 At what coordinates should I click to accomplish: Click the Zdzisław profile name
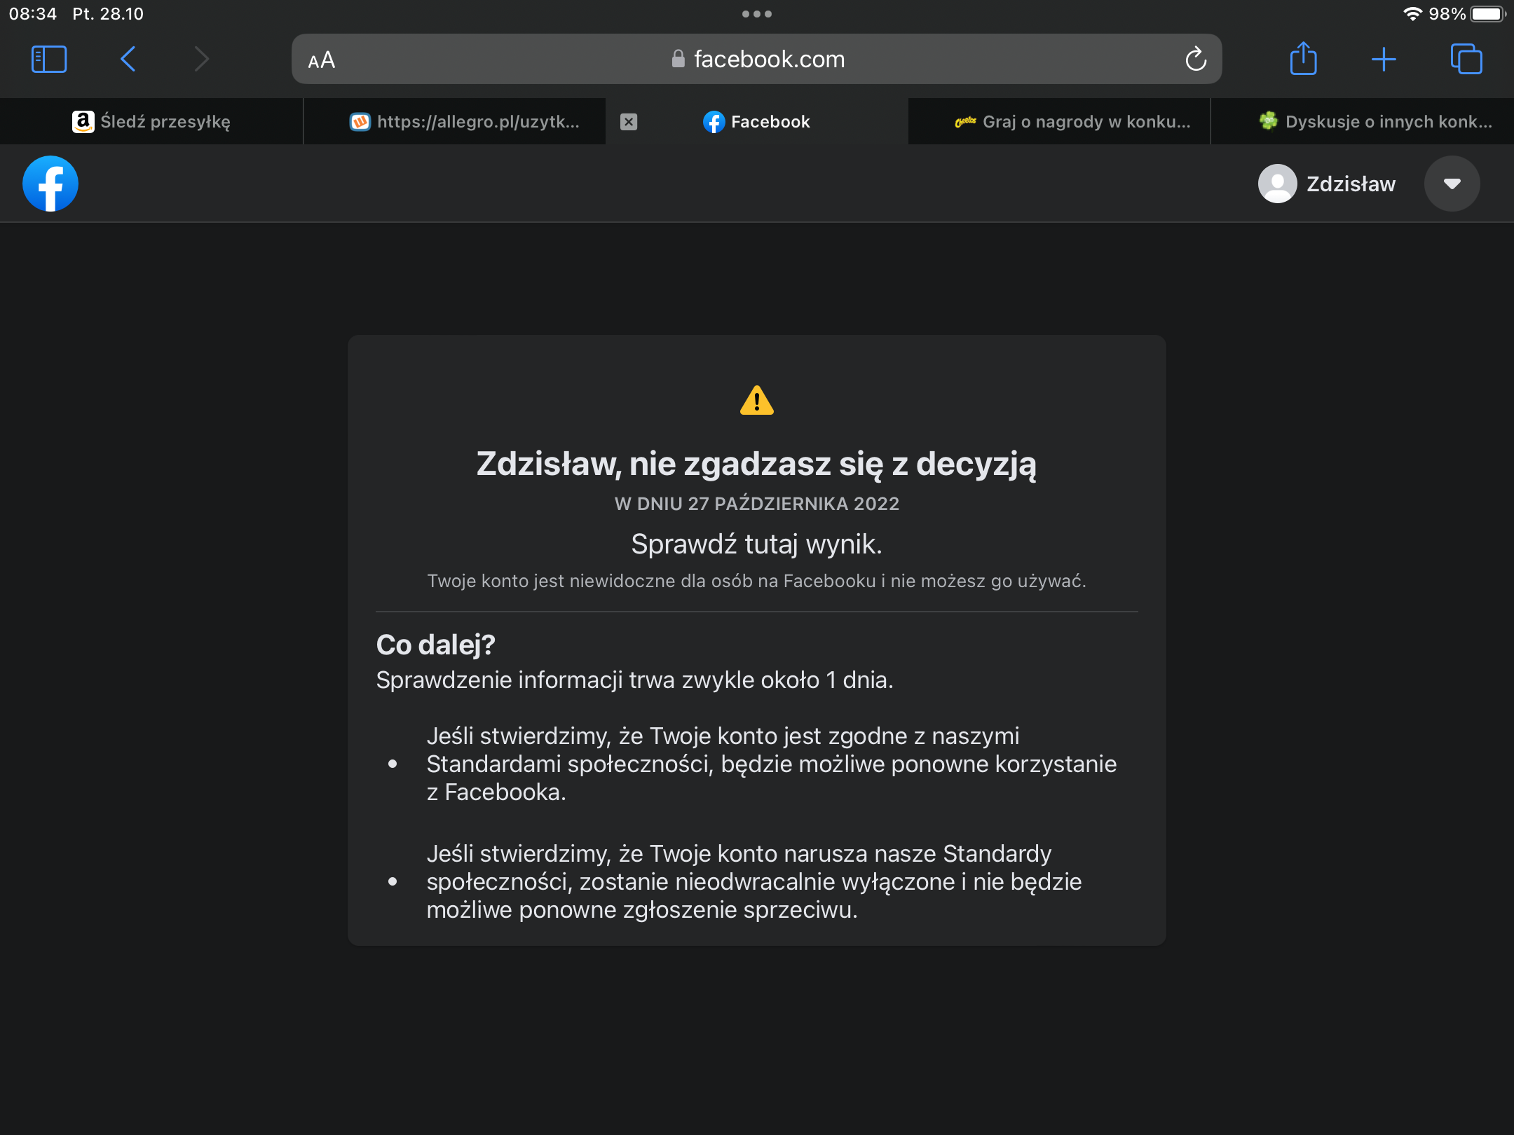click(x=1351, y=184)
